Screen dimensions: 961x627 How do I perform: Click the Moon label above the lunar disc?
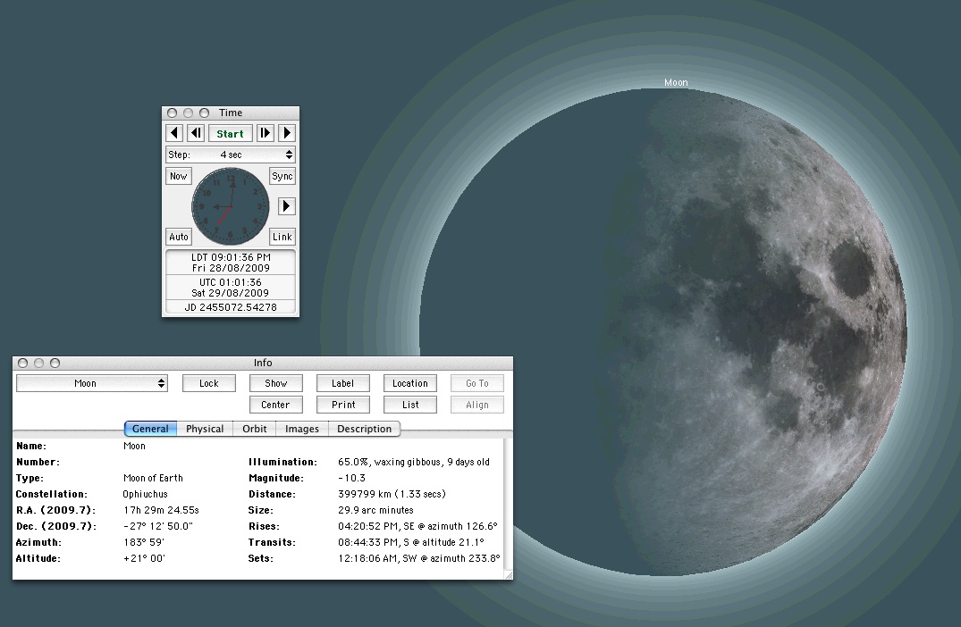676,83
